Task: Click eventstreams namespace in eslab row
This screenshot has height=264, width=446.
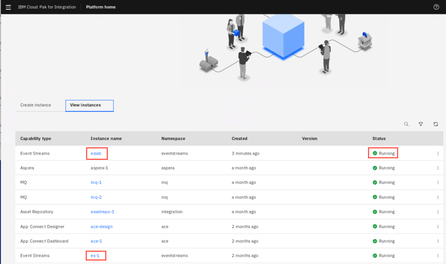Action: pyautogui.click(x=175, y=153)
